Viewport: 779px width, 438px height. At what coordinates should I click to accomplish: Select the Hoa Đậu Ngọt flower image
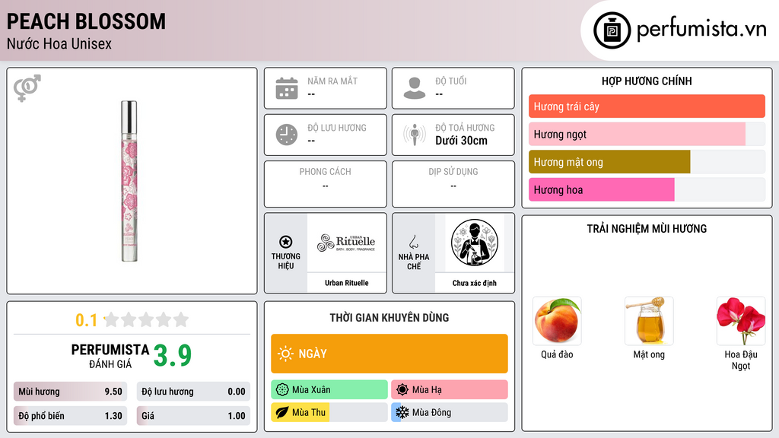coord(741,321)
